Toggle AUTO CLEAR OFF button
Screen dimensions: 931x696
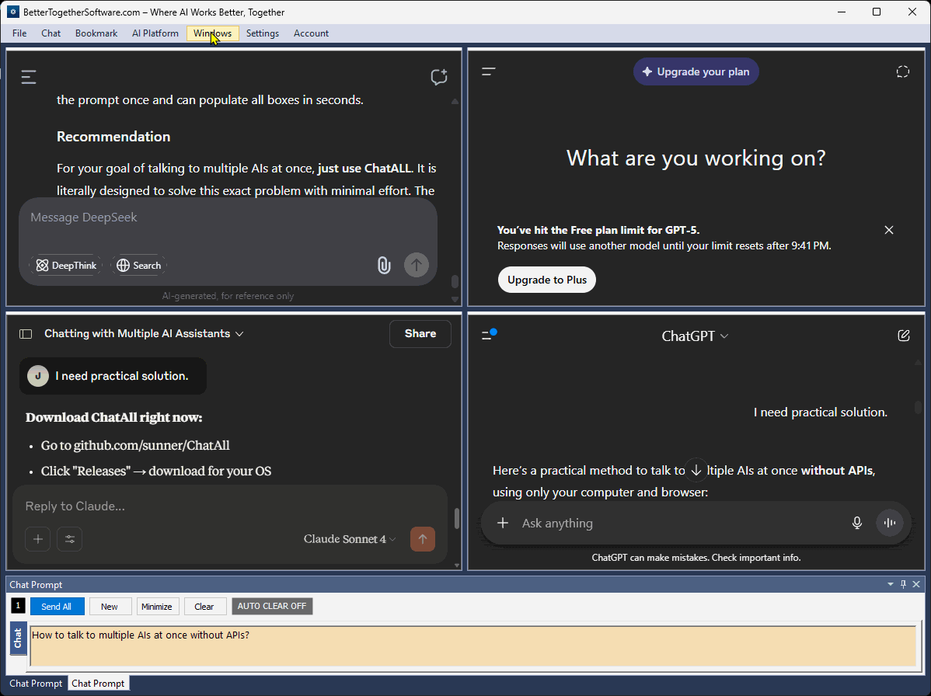tap(272, 606)
